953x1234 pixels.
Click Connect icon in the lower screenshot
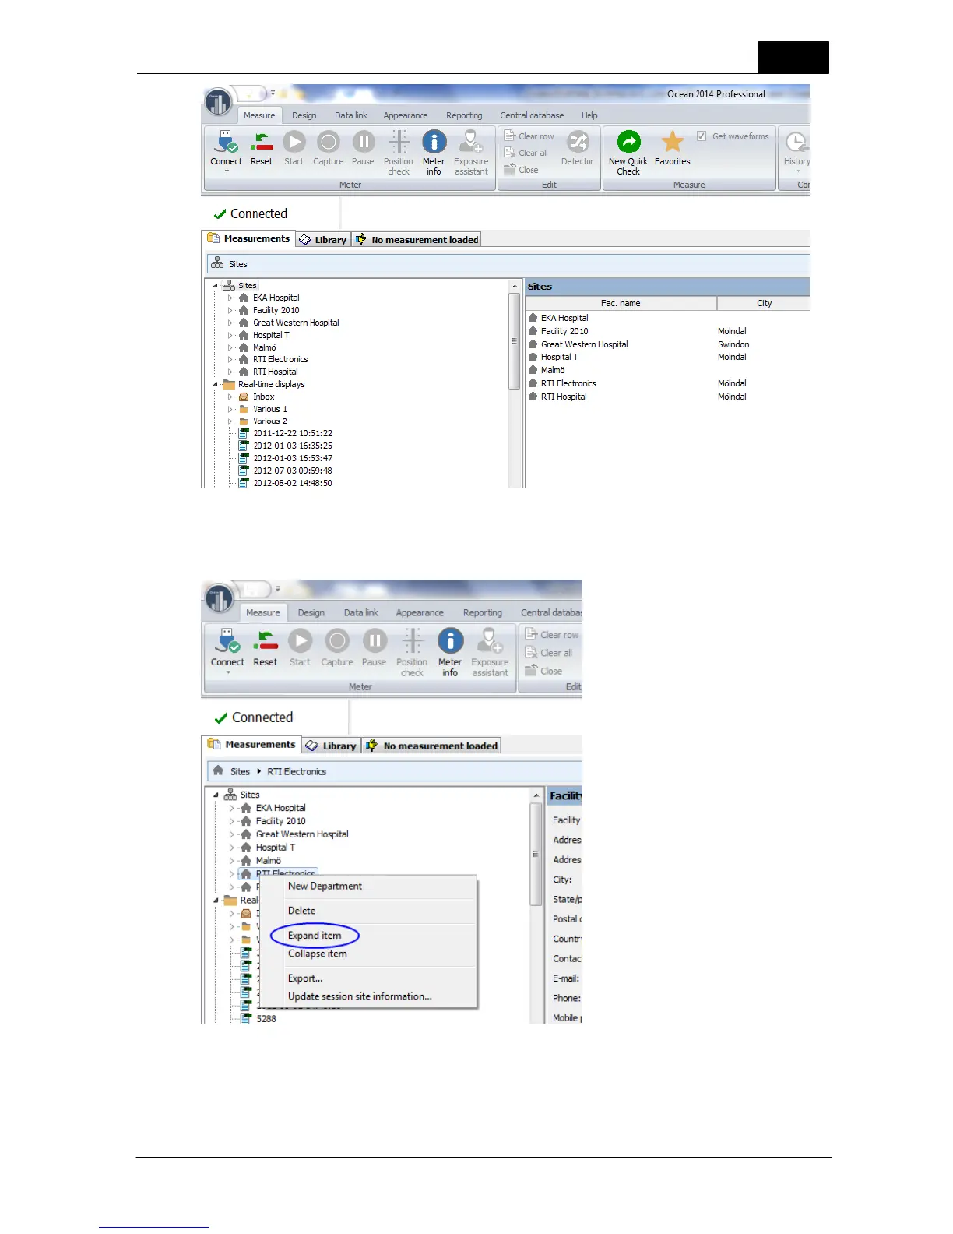click(227, 641)
